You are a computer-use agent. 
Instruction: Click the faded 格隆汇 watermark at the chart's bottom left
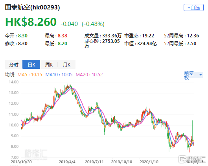[x=36, y=154]
